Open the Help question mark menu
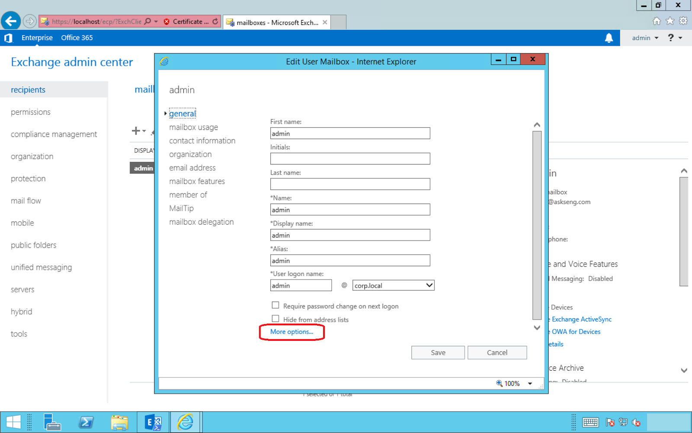This screenshot has width=692, height=433. [x=672, y=38]
